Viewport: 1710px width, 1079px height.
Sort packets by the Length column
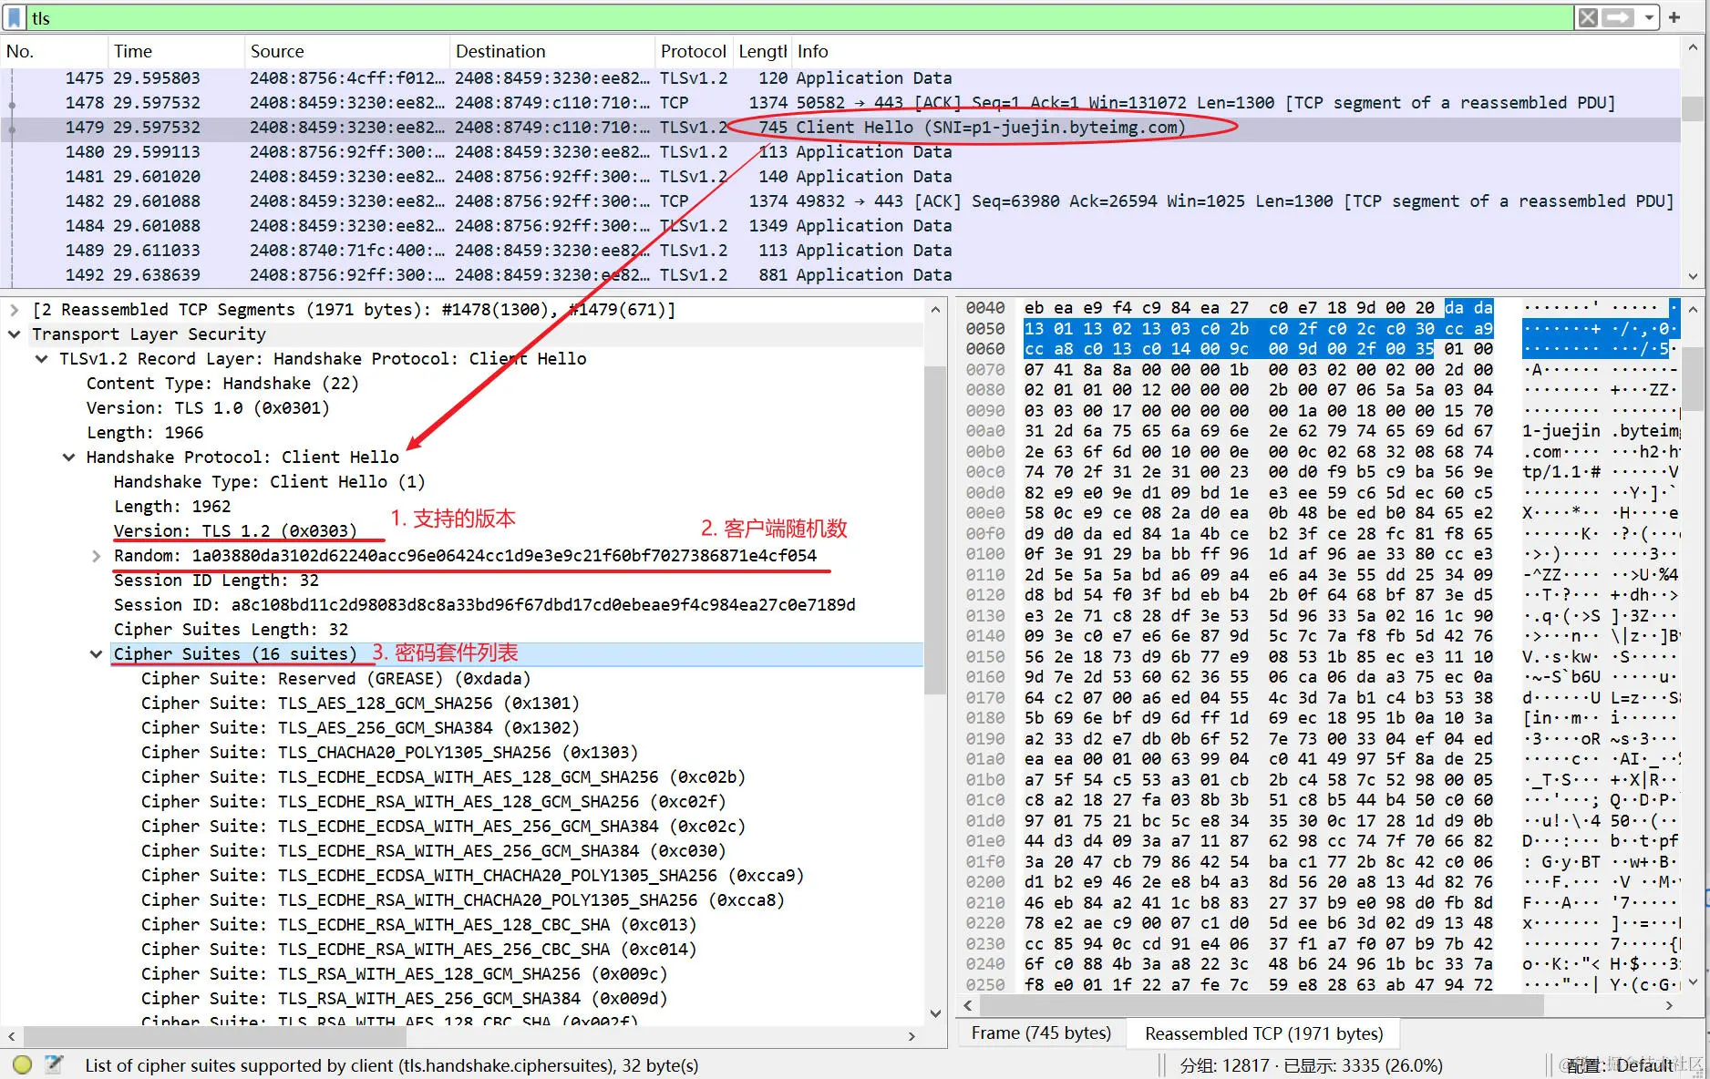762,51
